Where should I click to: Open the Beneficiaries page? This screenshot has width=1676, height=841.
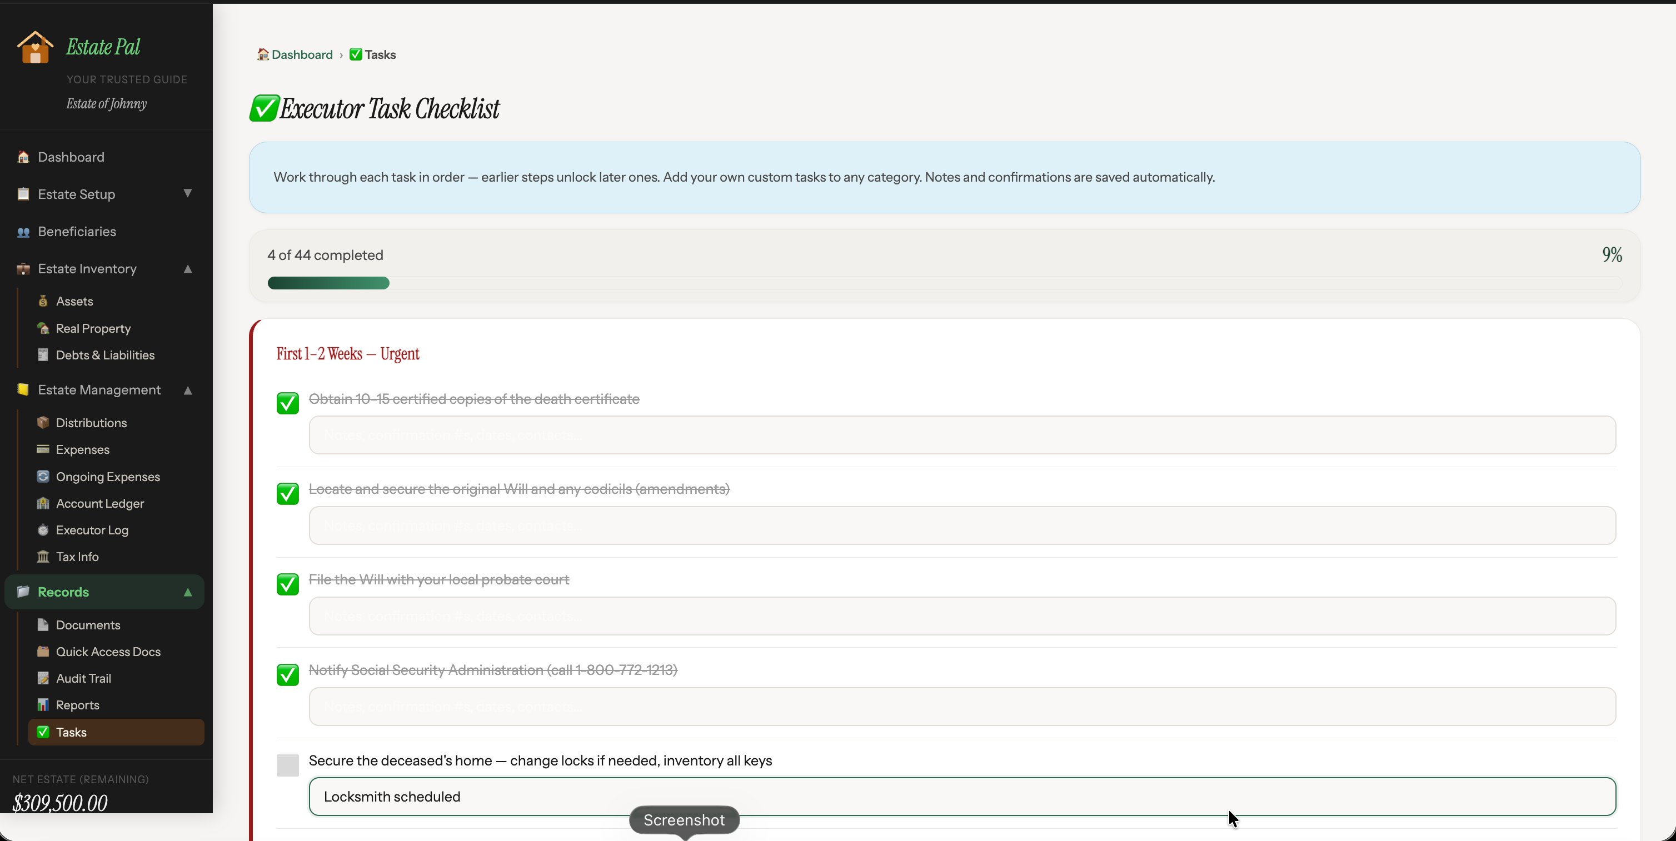(x=77, y=232)
